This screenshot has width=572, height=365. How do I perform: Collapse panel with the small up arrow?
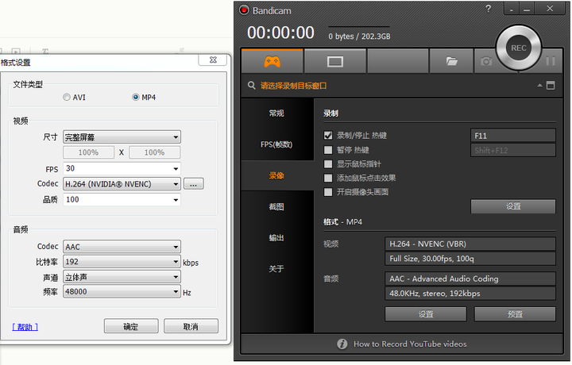(539, 86)
